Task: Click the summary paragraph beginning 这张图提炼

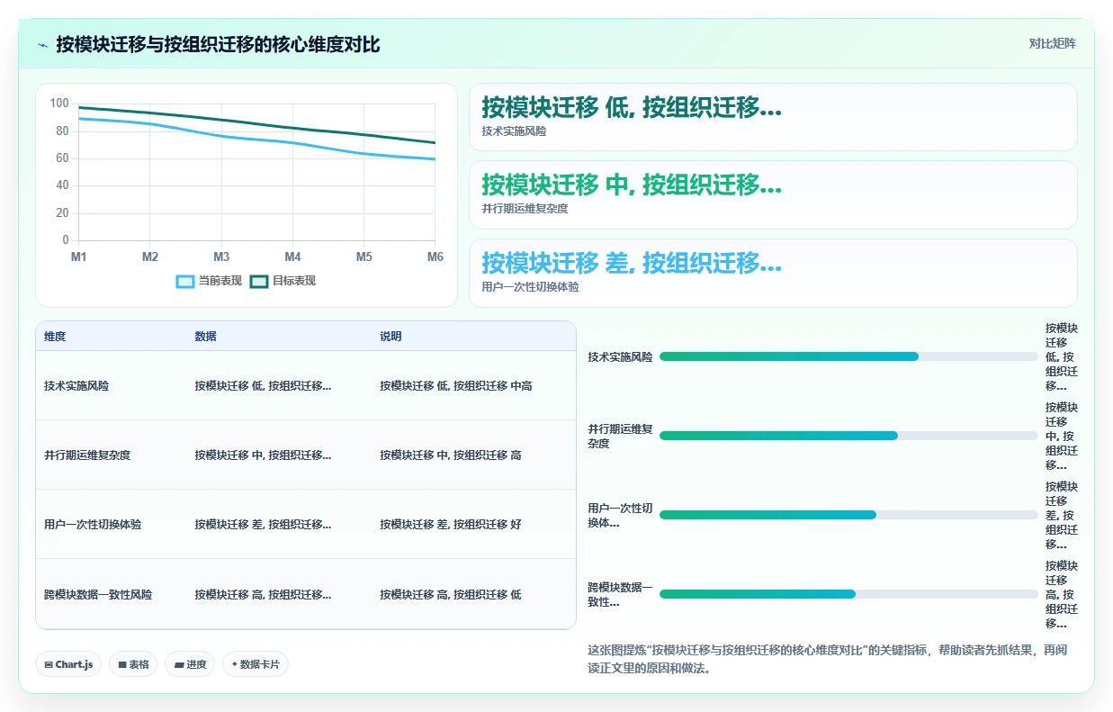Action: (x=827, y=660)
